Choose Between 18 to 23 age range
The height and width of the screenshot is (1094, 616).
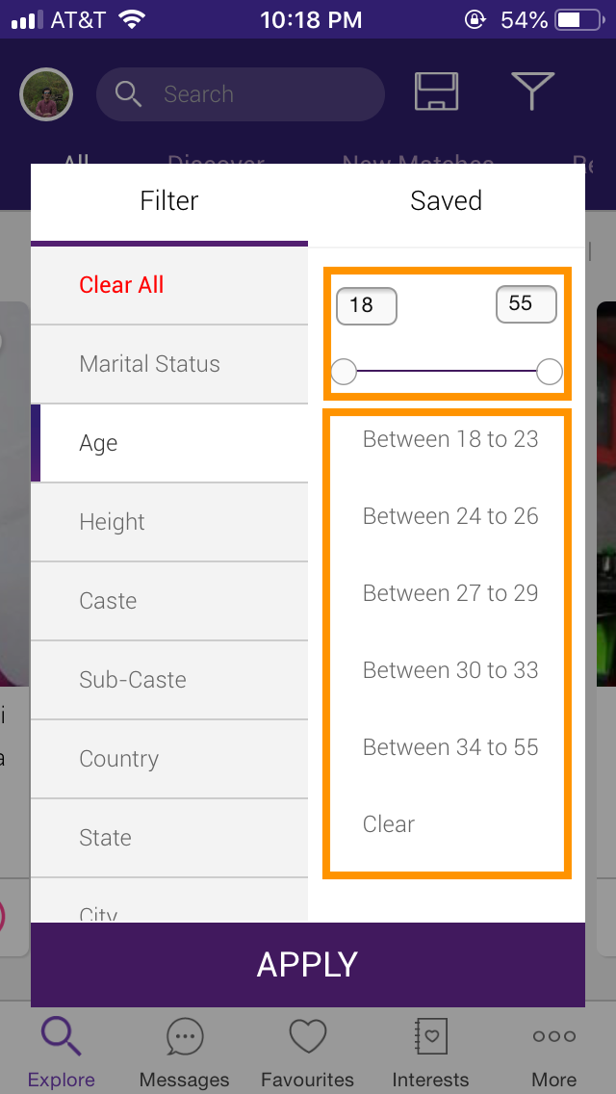point(450,439)
